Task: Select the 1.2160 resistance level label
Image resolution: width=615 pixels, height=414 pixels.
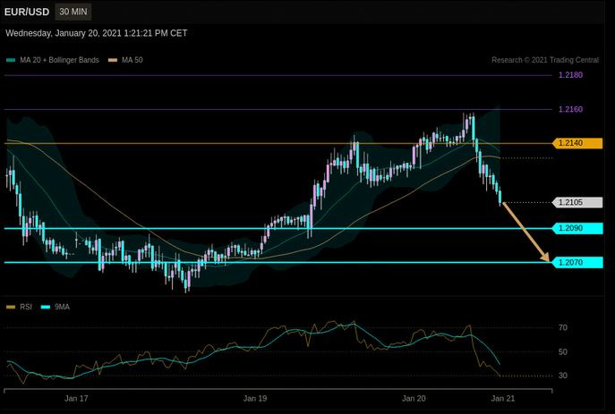Action: coord(570,109)
